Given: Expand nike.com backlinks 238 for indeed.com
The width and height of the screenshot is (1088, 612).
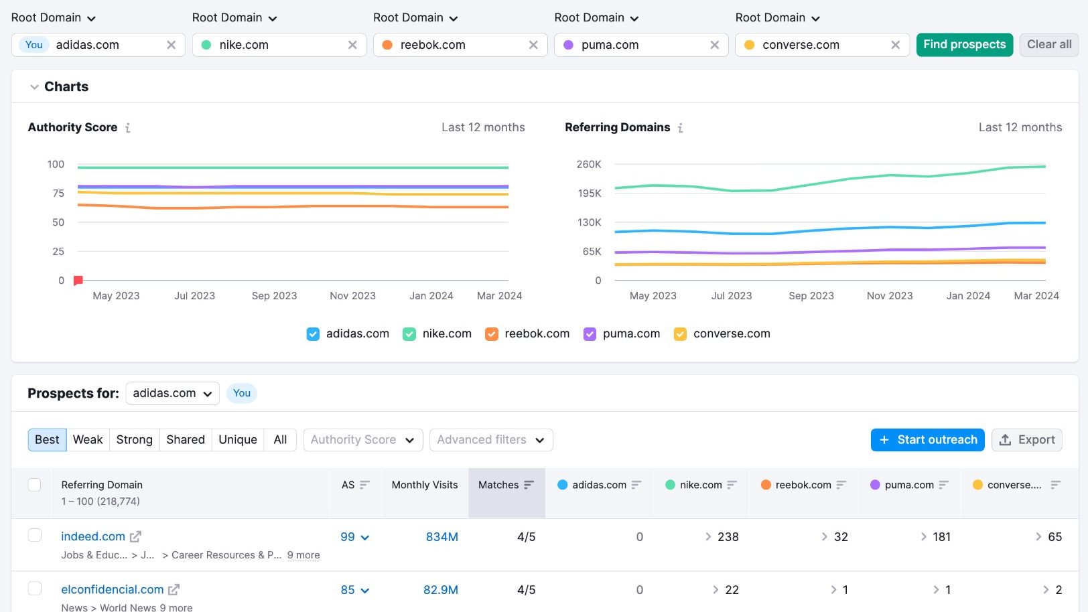Looking at the screenshot, I should coord(722,536).
